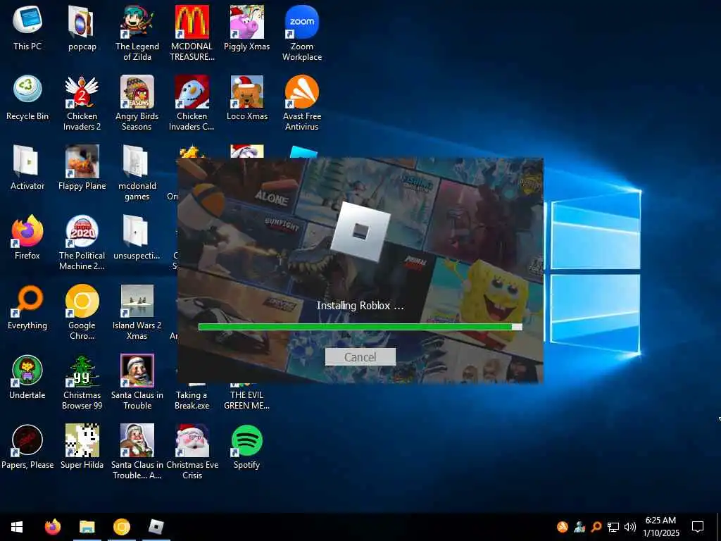721x541 pixels.
Task: Click the Roblox logo in installer
Action: tap(360, 232)
